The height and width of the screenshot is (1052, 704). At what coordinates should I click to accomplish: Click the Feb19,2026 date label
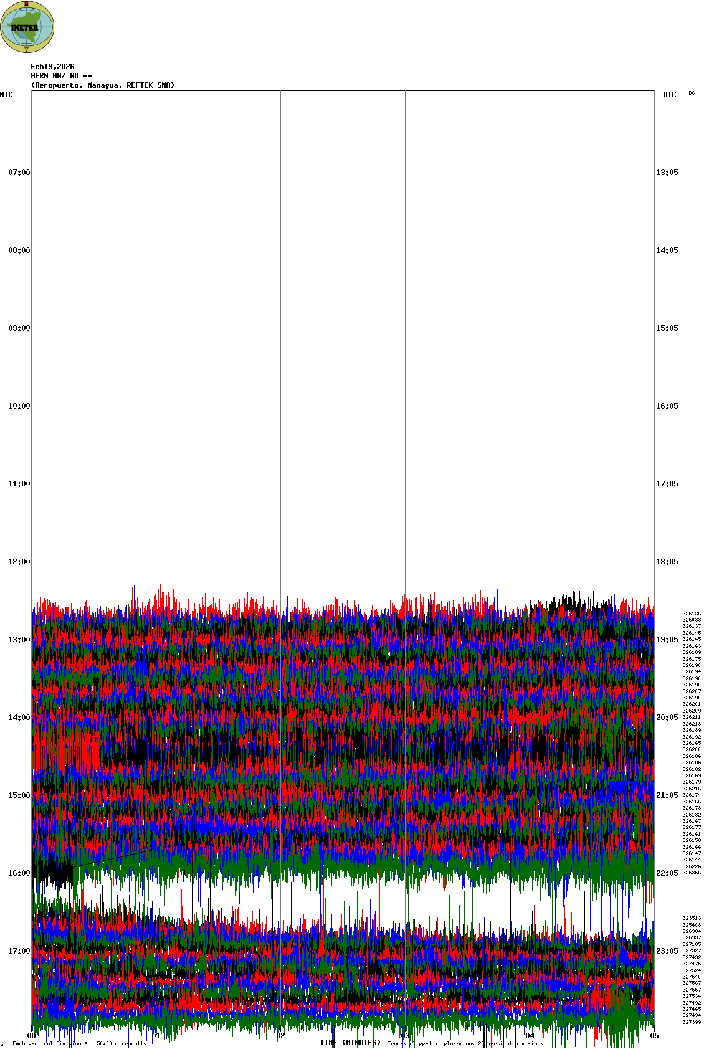[x=52, y=67]
